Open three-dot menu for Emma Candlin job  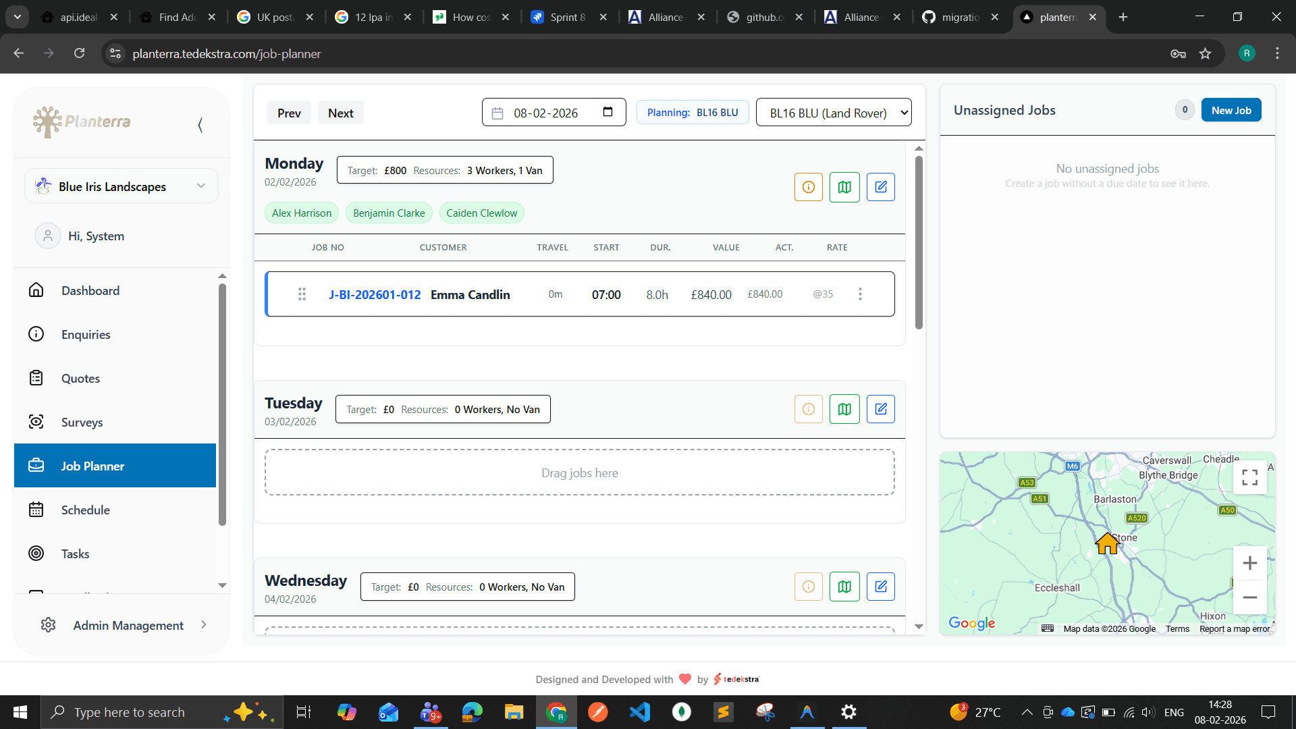coord(860,294)
